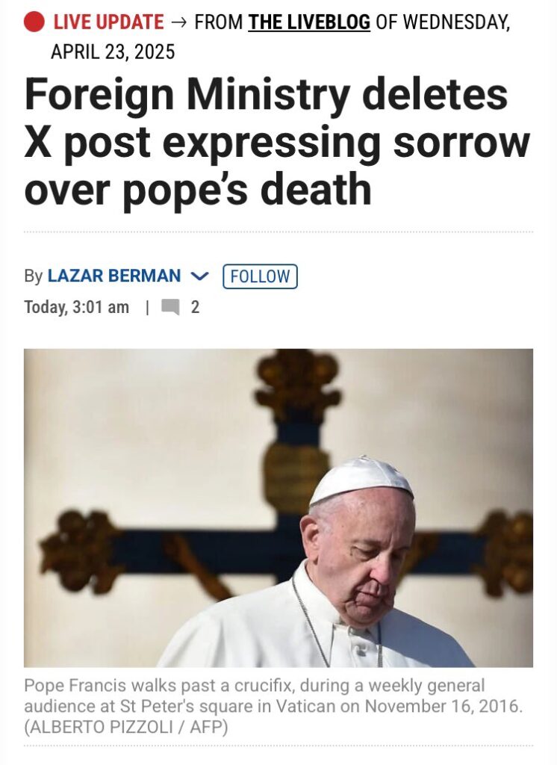Click the vertical divider before comments icon
This screenshot has width=557, height=765.
tap(147, 307)
